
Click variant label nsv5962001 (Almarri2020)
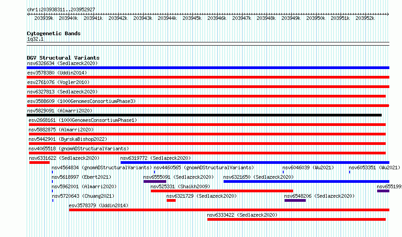(84, 186)
